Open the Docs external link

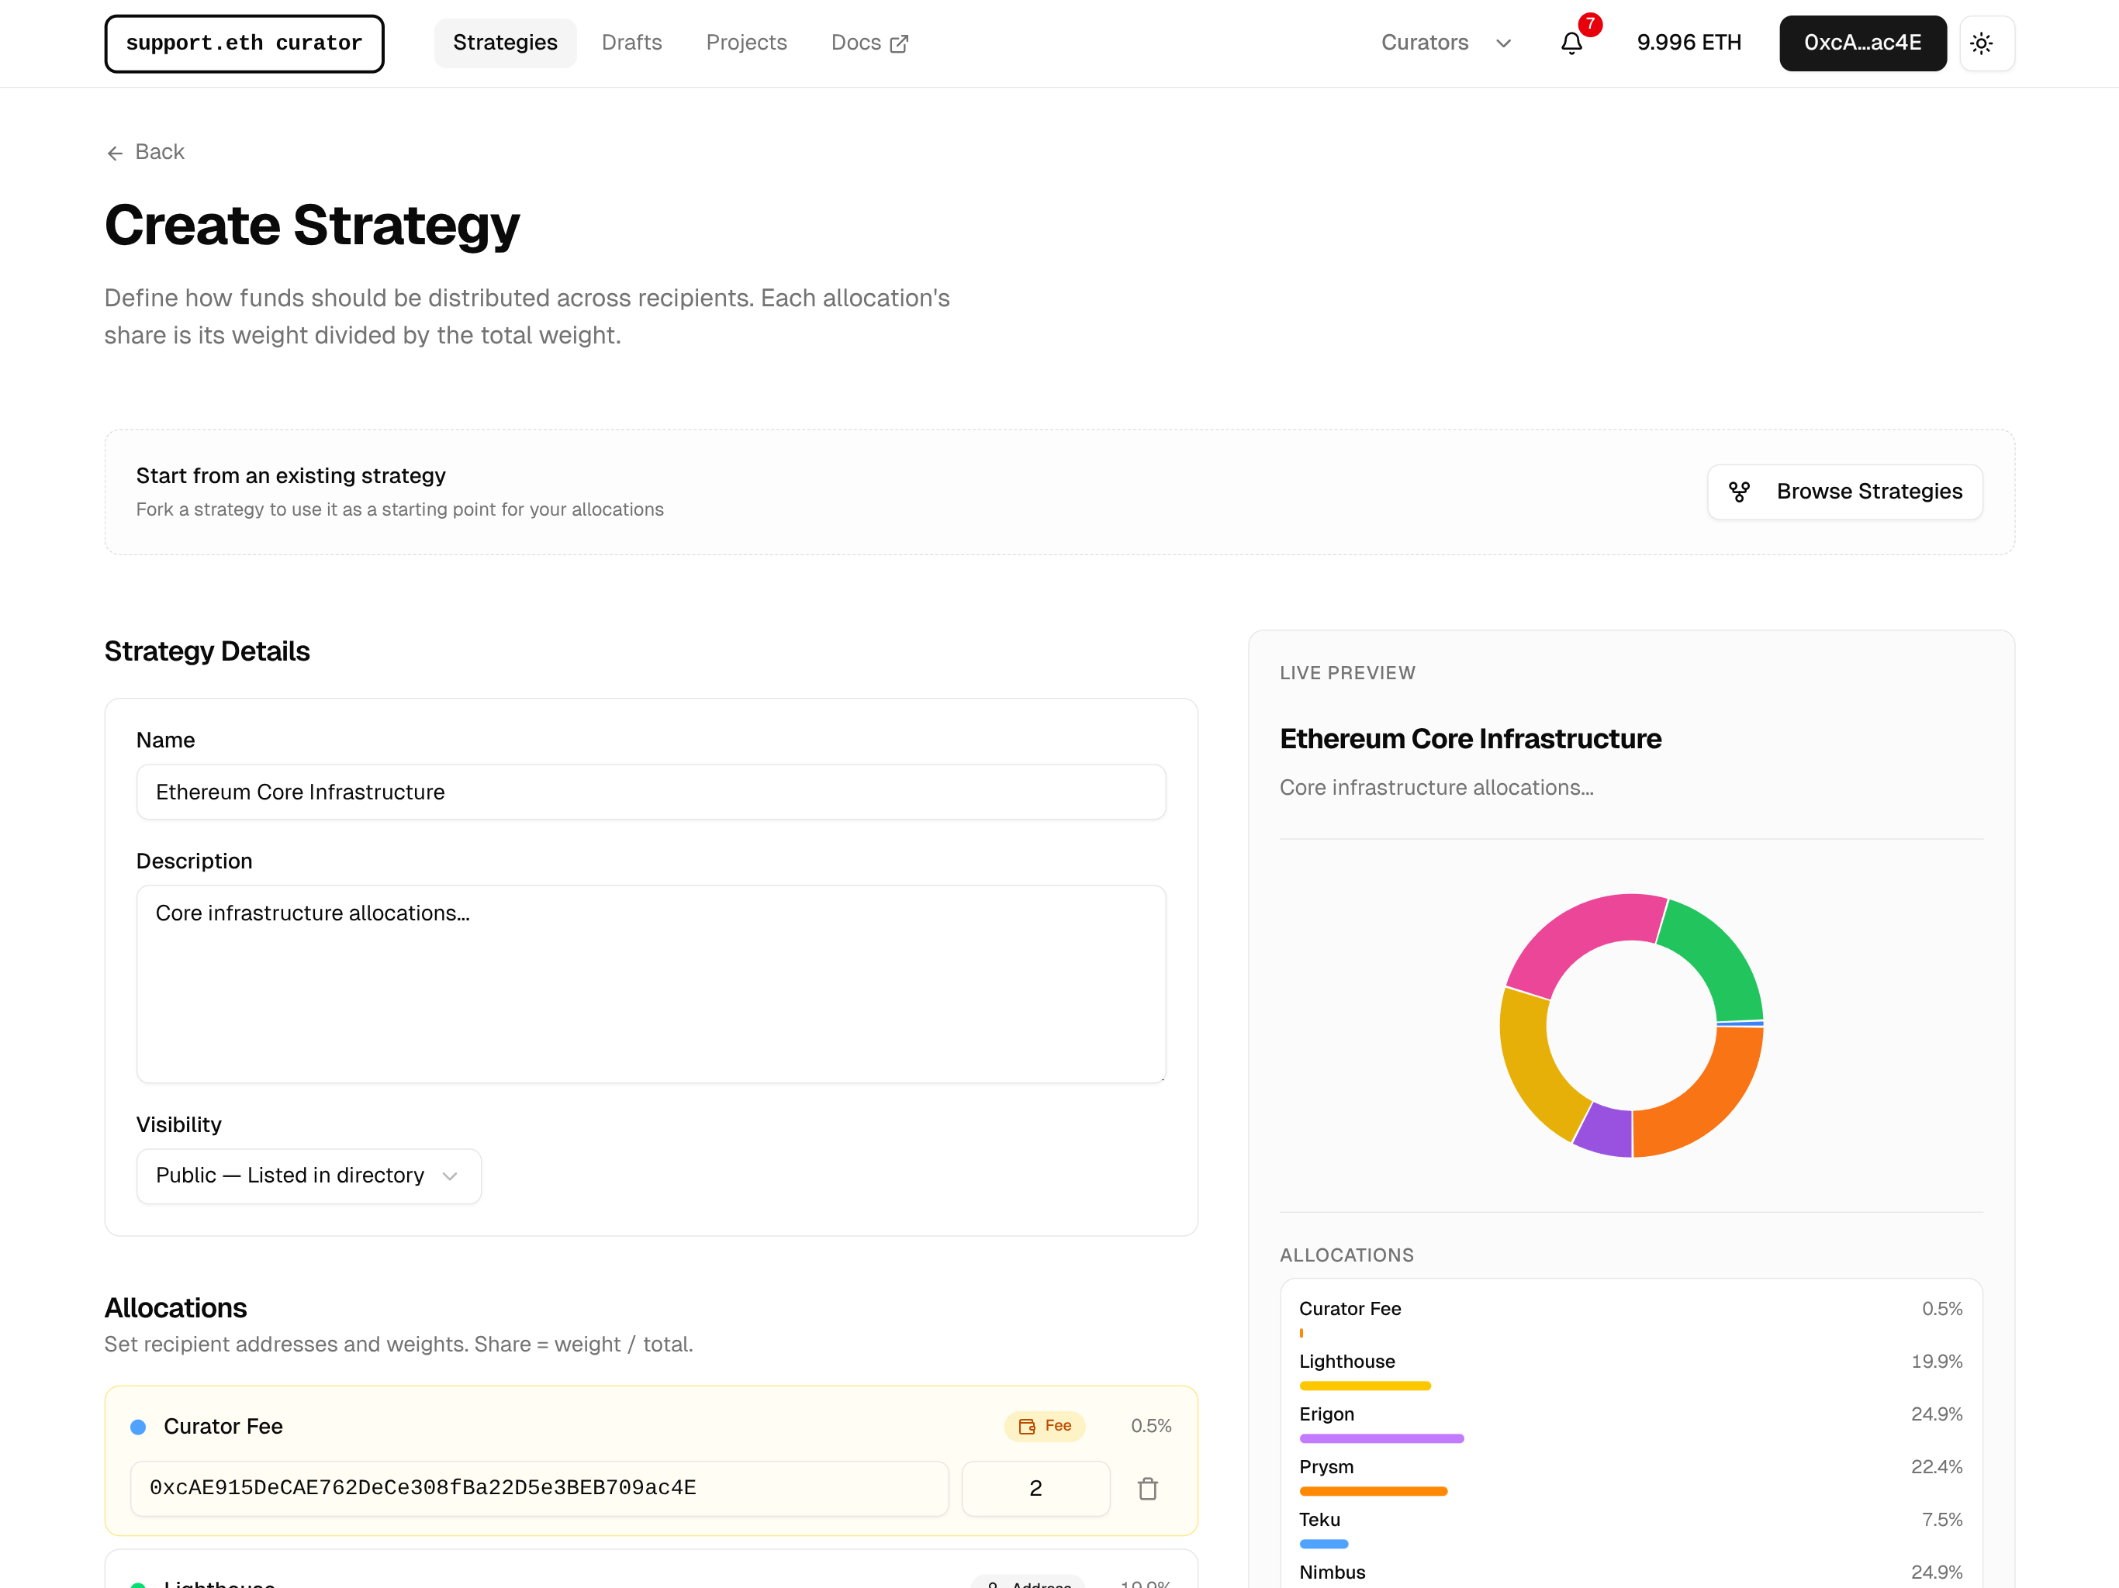tap(869, 43)
